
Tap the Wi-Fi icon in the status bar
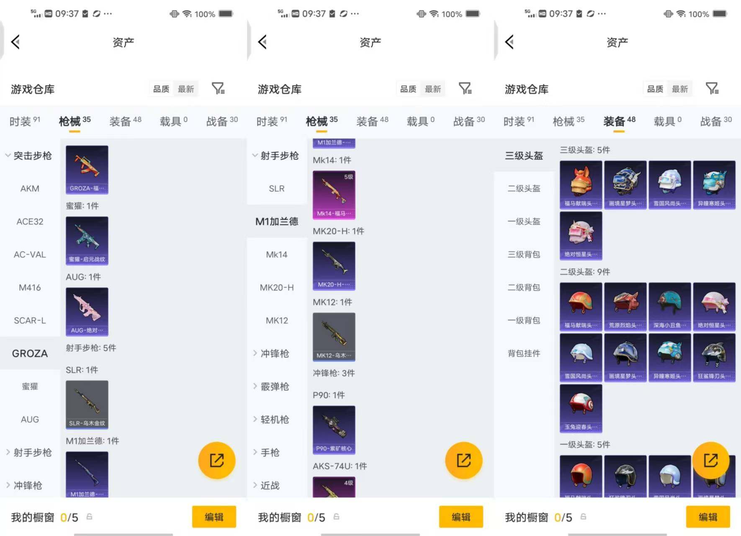click(186, 13)
